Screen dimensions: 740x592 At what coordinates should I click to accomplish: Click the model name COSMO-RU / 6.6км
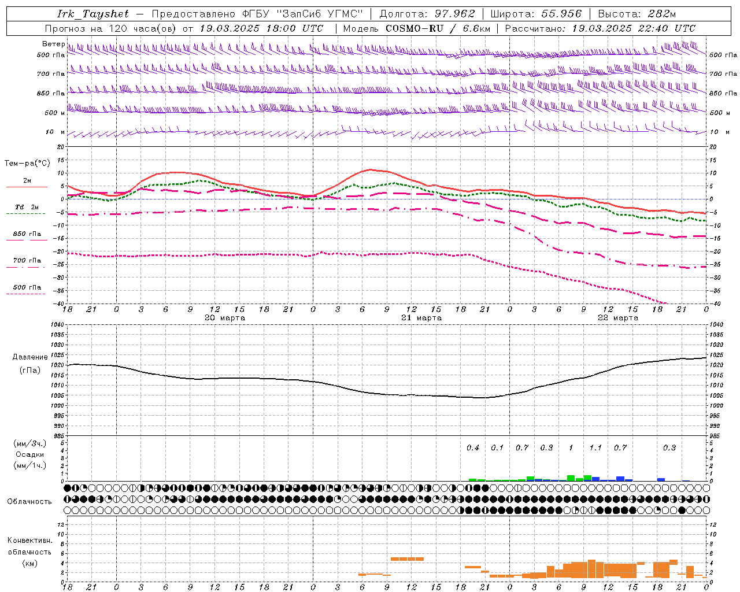coord(438,28)
